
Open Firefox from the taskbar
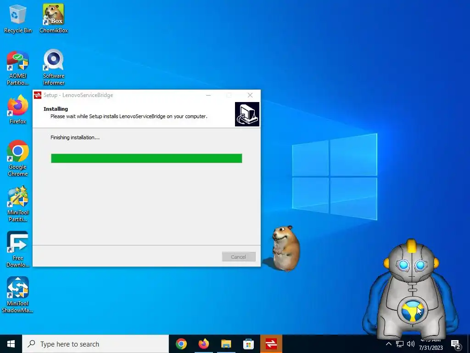click(204, 344)
